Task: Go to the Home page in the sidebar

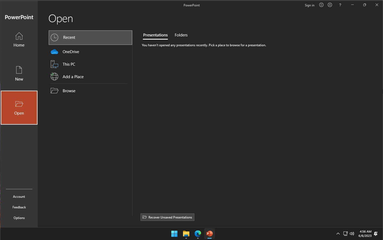Action: (x=19, y=40)
